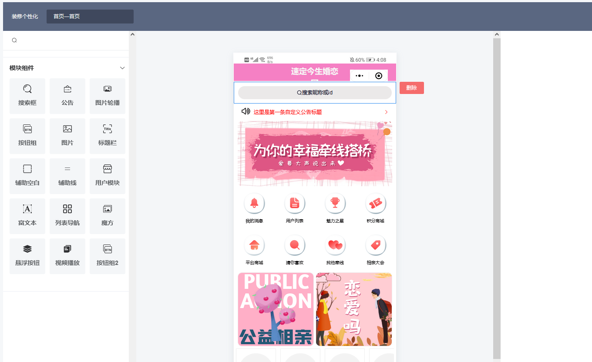Add the 悬浮按钮 floating button component
Viewport: 592px width, 362px height.
(27, 256)
